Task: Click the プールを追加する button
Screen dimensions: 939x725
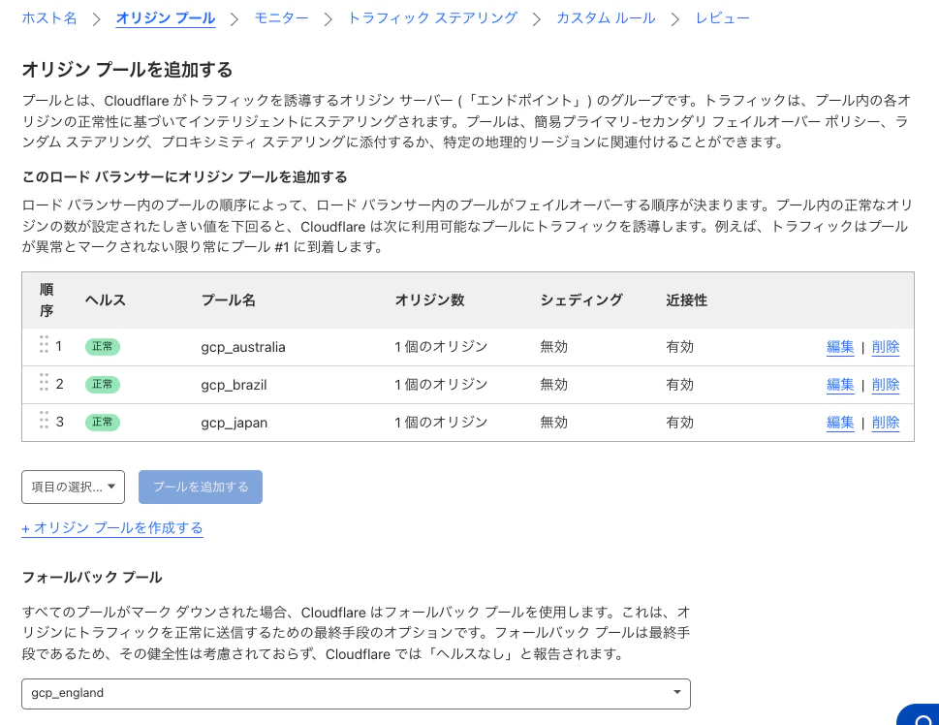Action: click(x=200, y=487)
